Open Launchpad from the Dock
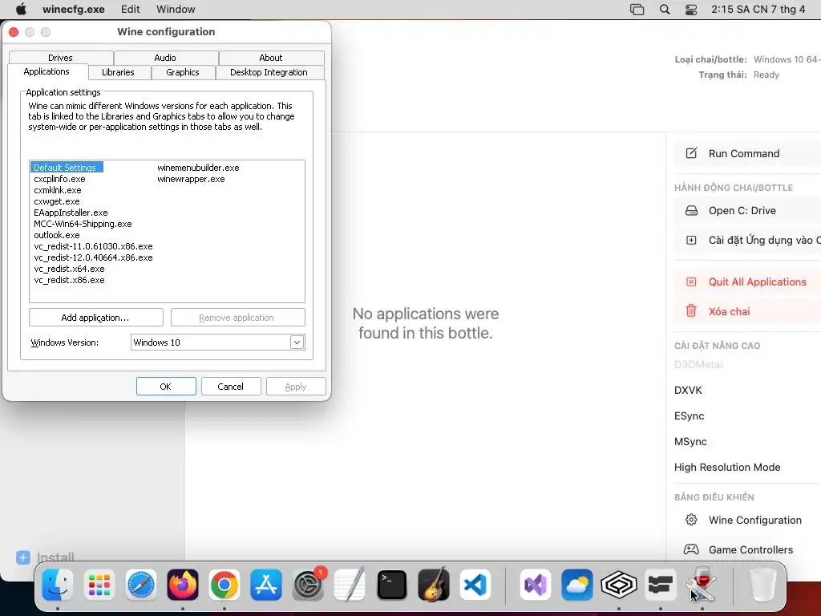Viewport: 821px width, 616px height. coord(99,585)
